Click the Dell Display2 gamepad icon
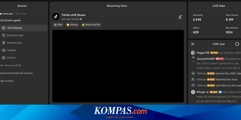This screenshot has width=241, height=120. pos(3,28)
